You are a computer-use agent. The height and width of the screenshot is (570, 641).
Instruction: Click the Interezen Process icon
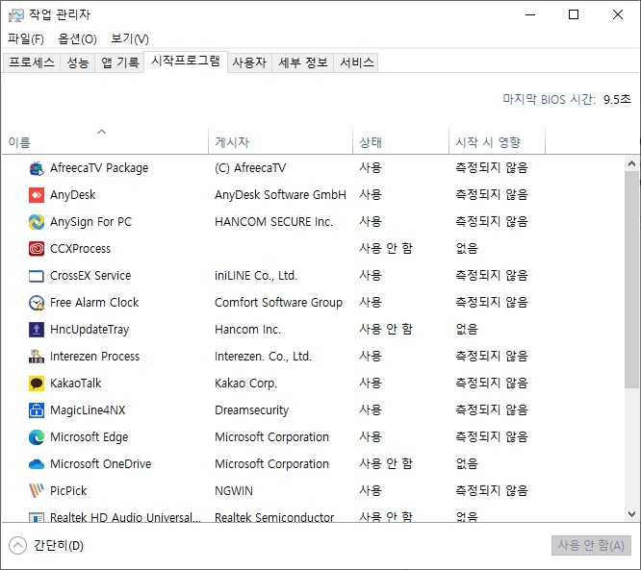click(37, 357)
